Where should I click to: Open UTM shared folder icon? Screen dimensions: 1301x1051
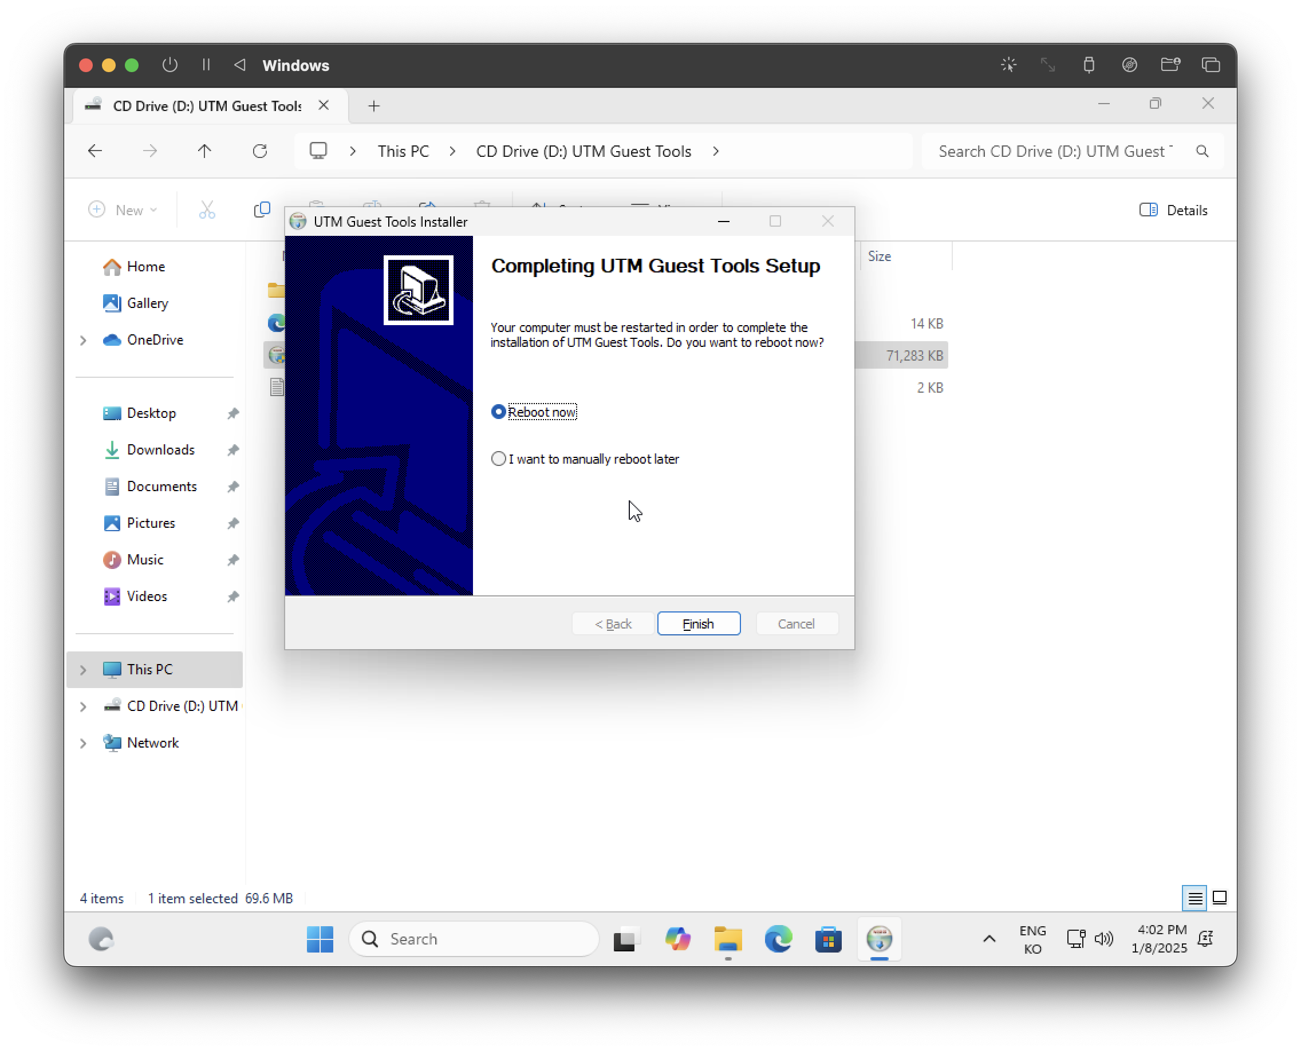click(x=1170, y=65)
